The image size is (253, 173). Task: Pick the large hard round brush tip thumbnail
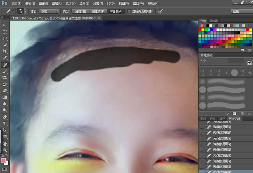tap(234, 73)
